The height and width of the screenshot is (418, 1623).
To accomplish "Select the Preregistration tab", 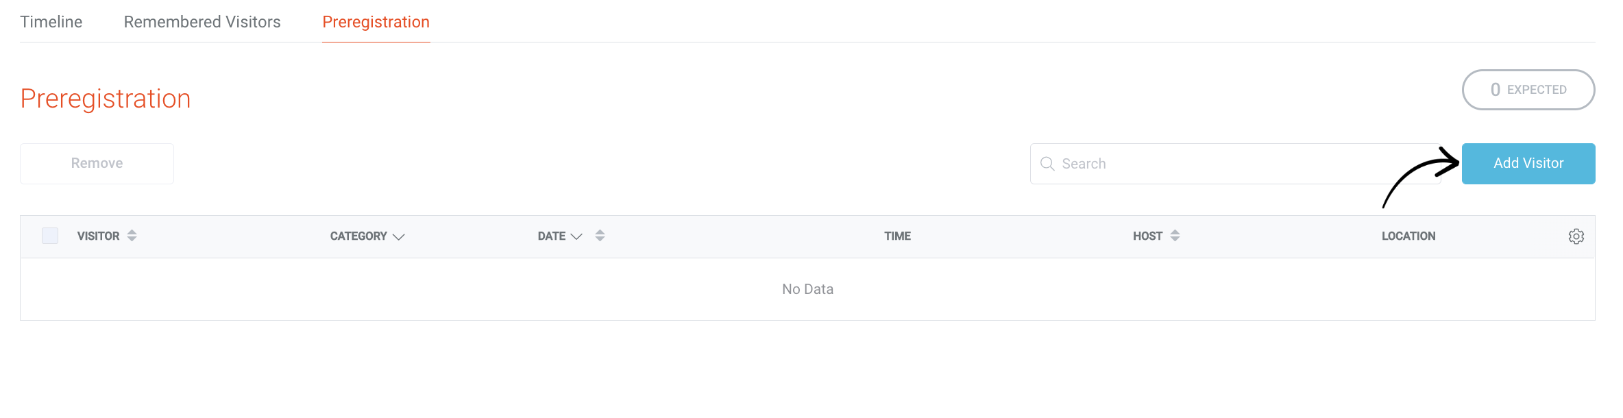I will pyautogui.click(x=376, y=22).
